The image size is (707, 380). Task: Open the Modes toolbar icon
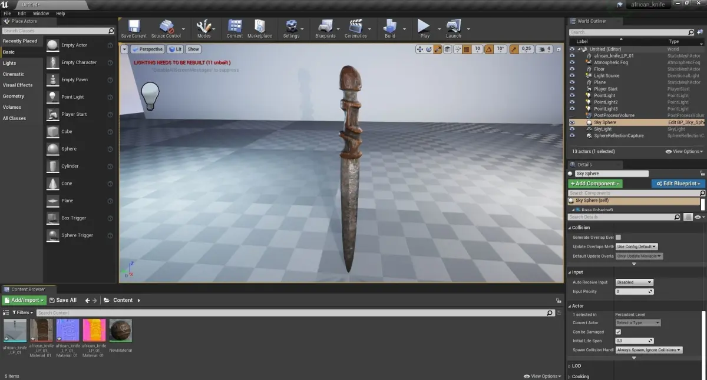[204, 26]
